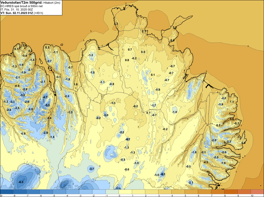Click the '(+49 h)' forecast offset text
This screenshot has width=264, height=197.
pos(38,13)
